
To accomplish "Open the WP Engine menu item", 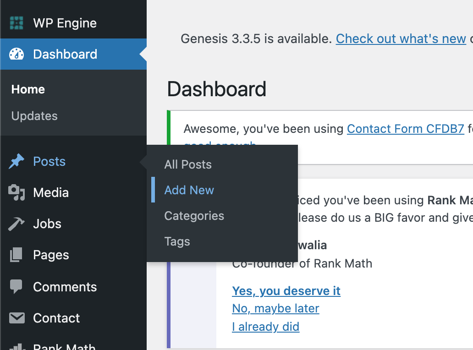I will [x=74, y=23].
